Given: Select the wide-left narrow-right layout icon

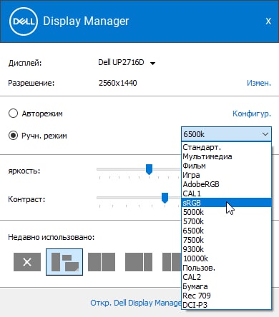Looking at the screenshot, I should [139, 262].
